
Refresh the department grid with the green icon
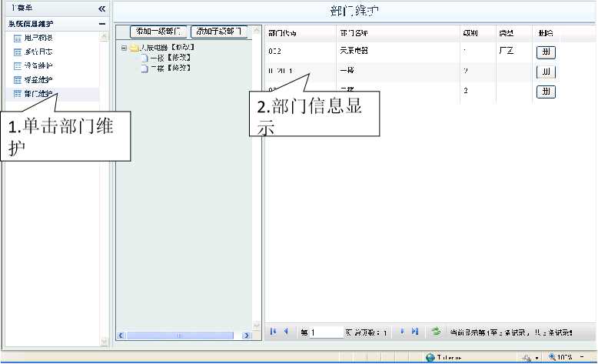tap(436, 332)
